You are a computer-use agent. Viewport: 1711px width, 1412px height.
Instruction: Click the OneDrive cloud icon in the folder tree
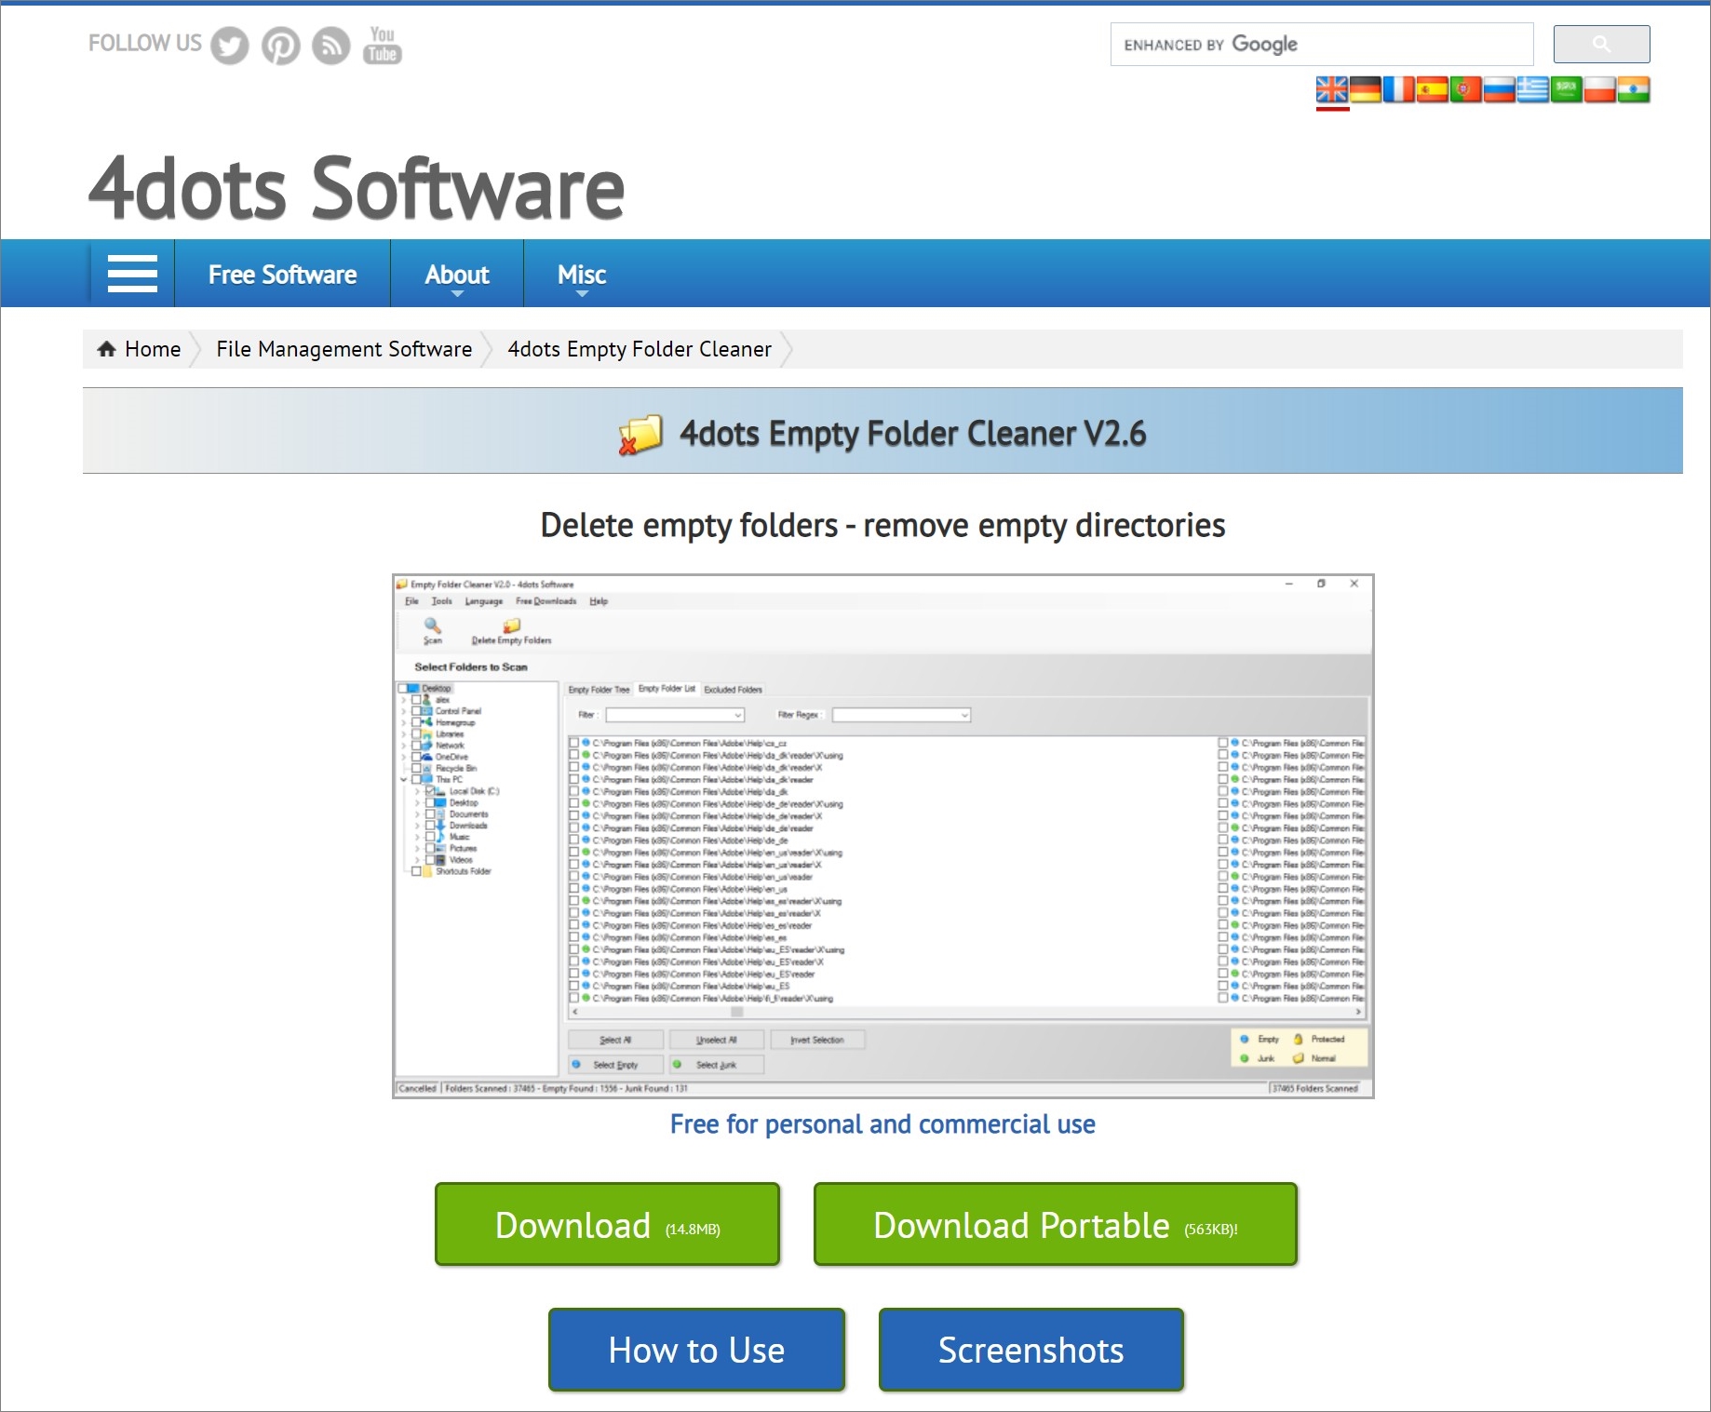[427, 757]
